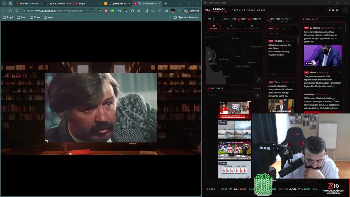Close the Haberler panel

pyautogui.click(x=342, y=19)
